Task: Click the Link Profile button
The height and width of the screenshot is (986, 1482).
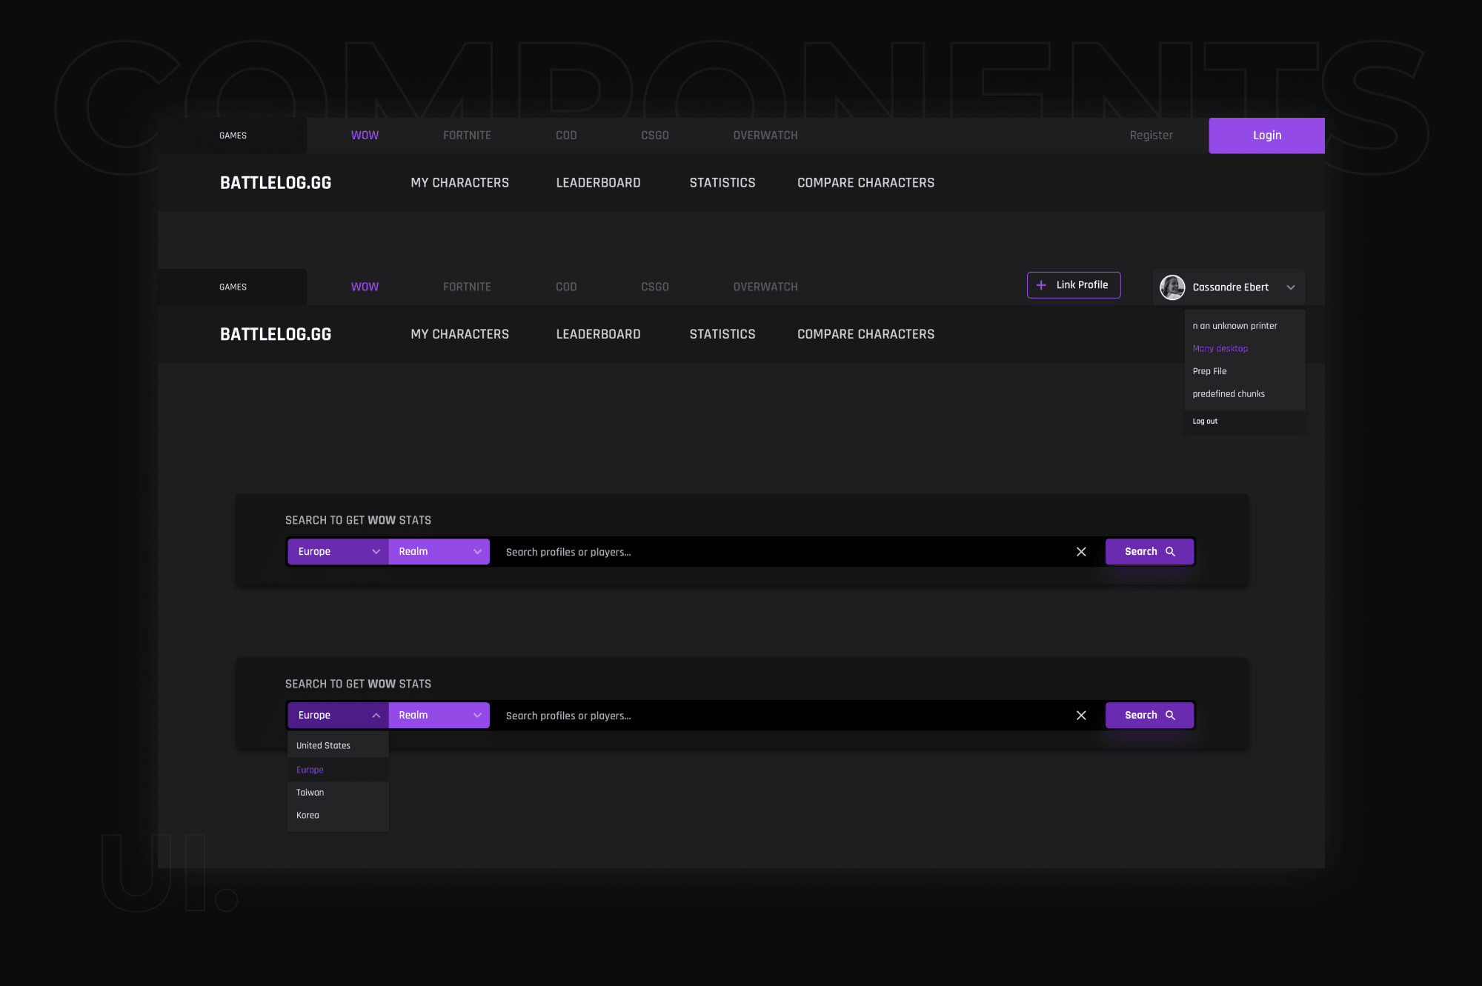Action: (x=1074, y=285)
